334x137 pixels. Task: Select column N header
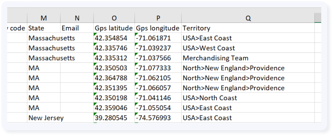77,18
